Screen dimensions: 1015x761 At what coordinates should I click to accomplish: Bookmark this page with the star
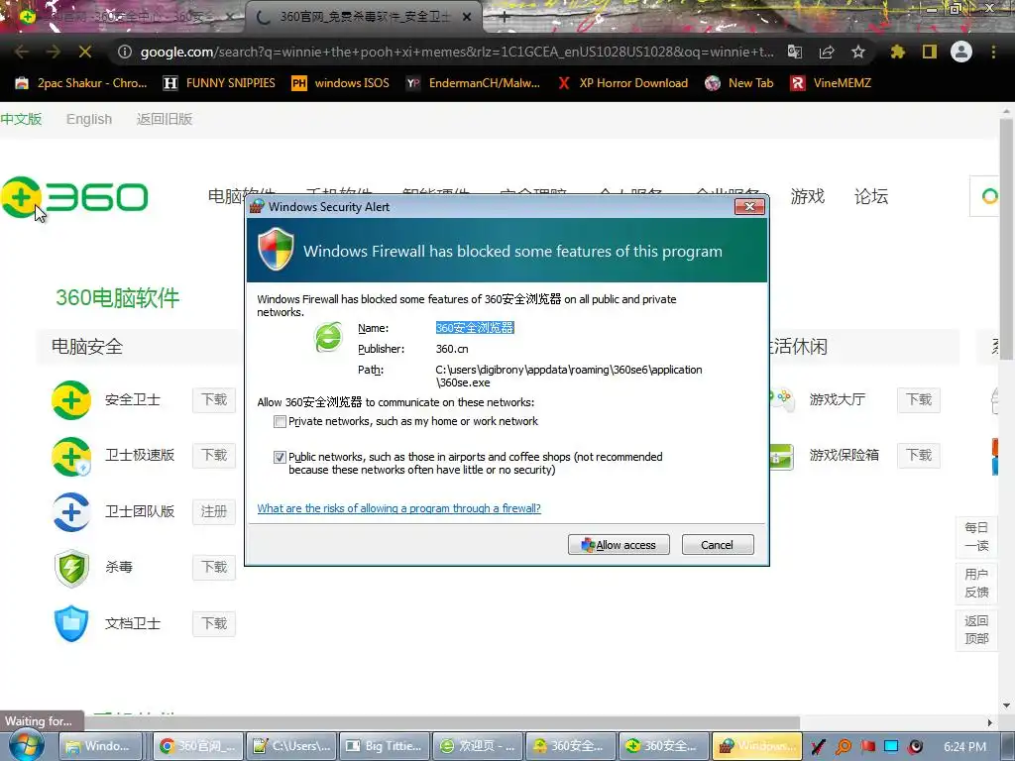click(x=858, y=52)
